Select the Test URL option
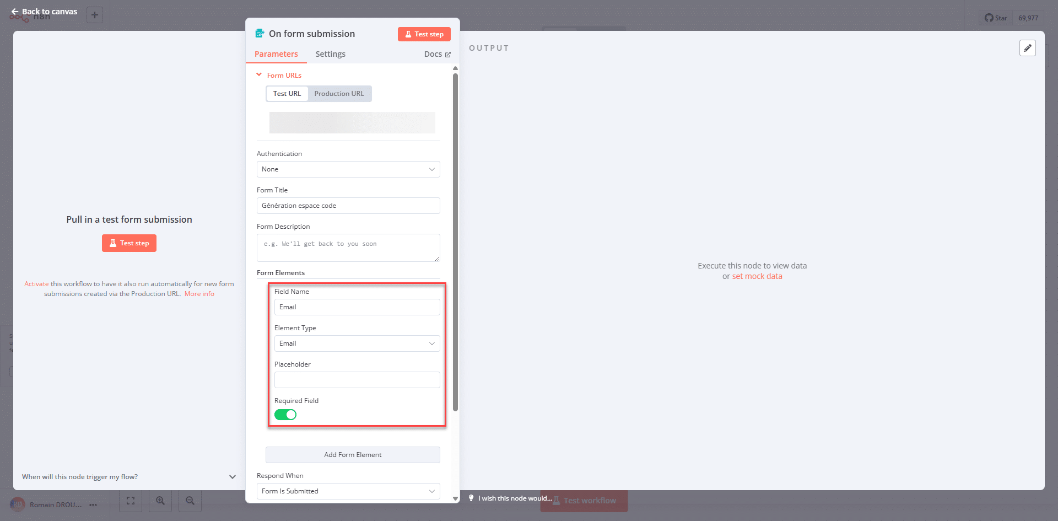This screenshot has width=1058, height=521. pos(287,94)
